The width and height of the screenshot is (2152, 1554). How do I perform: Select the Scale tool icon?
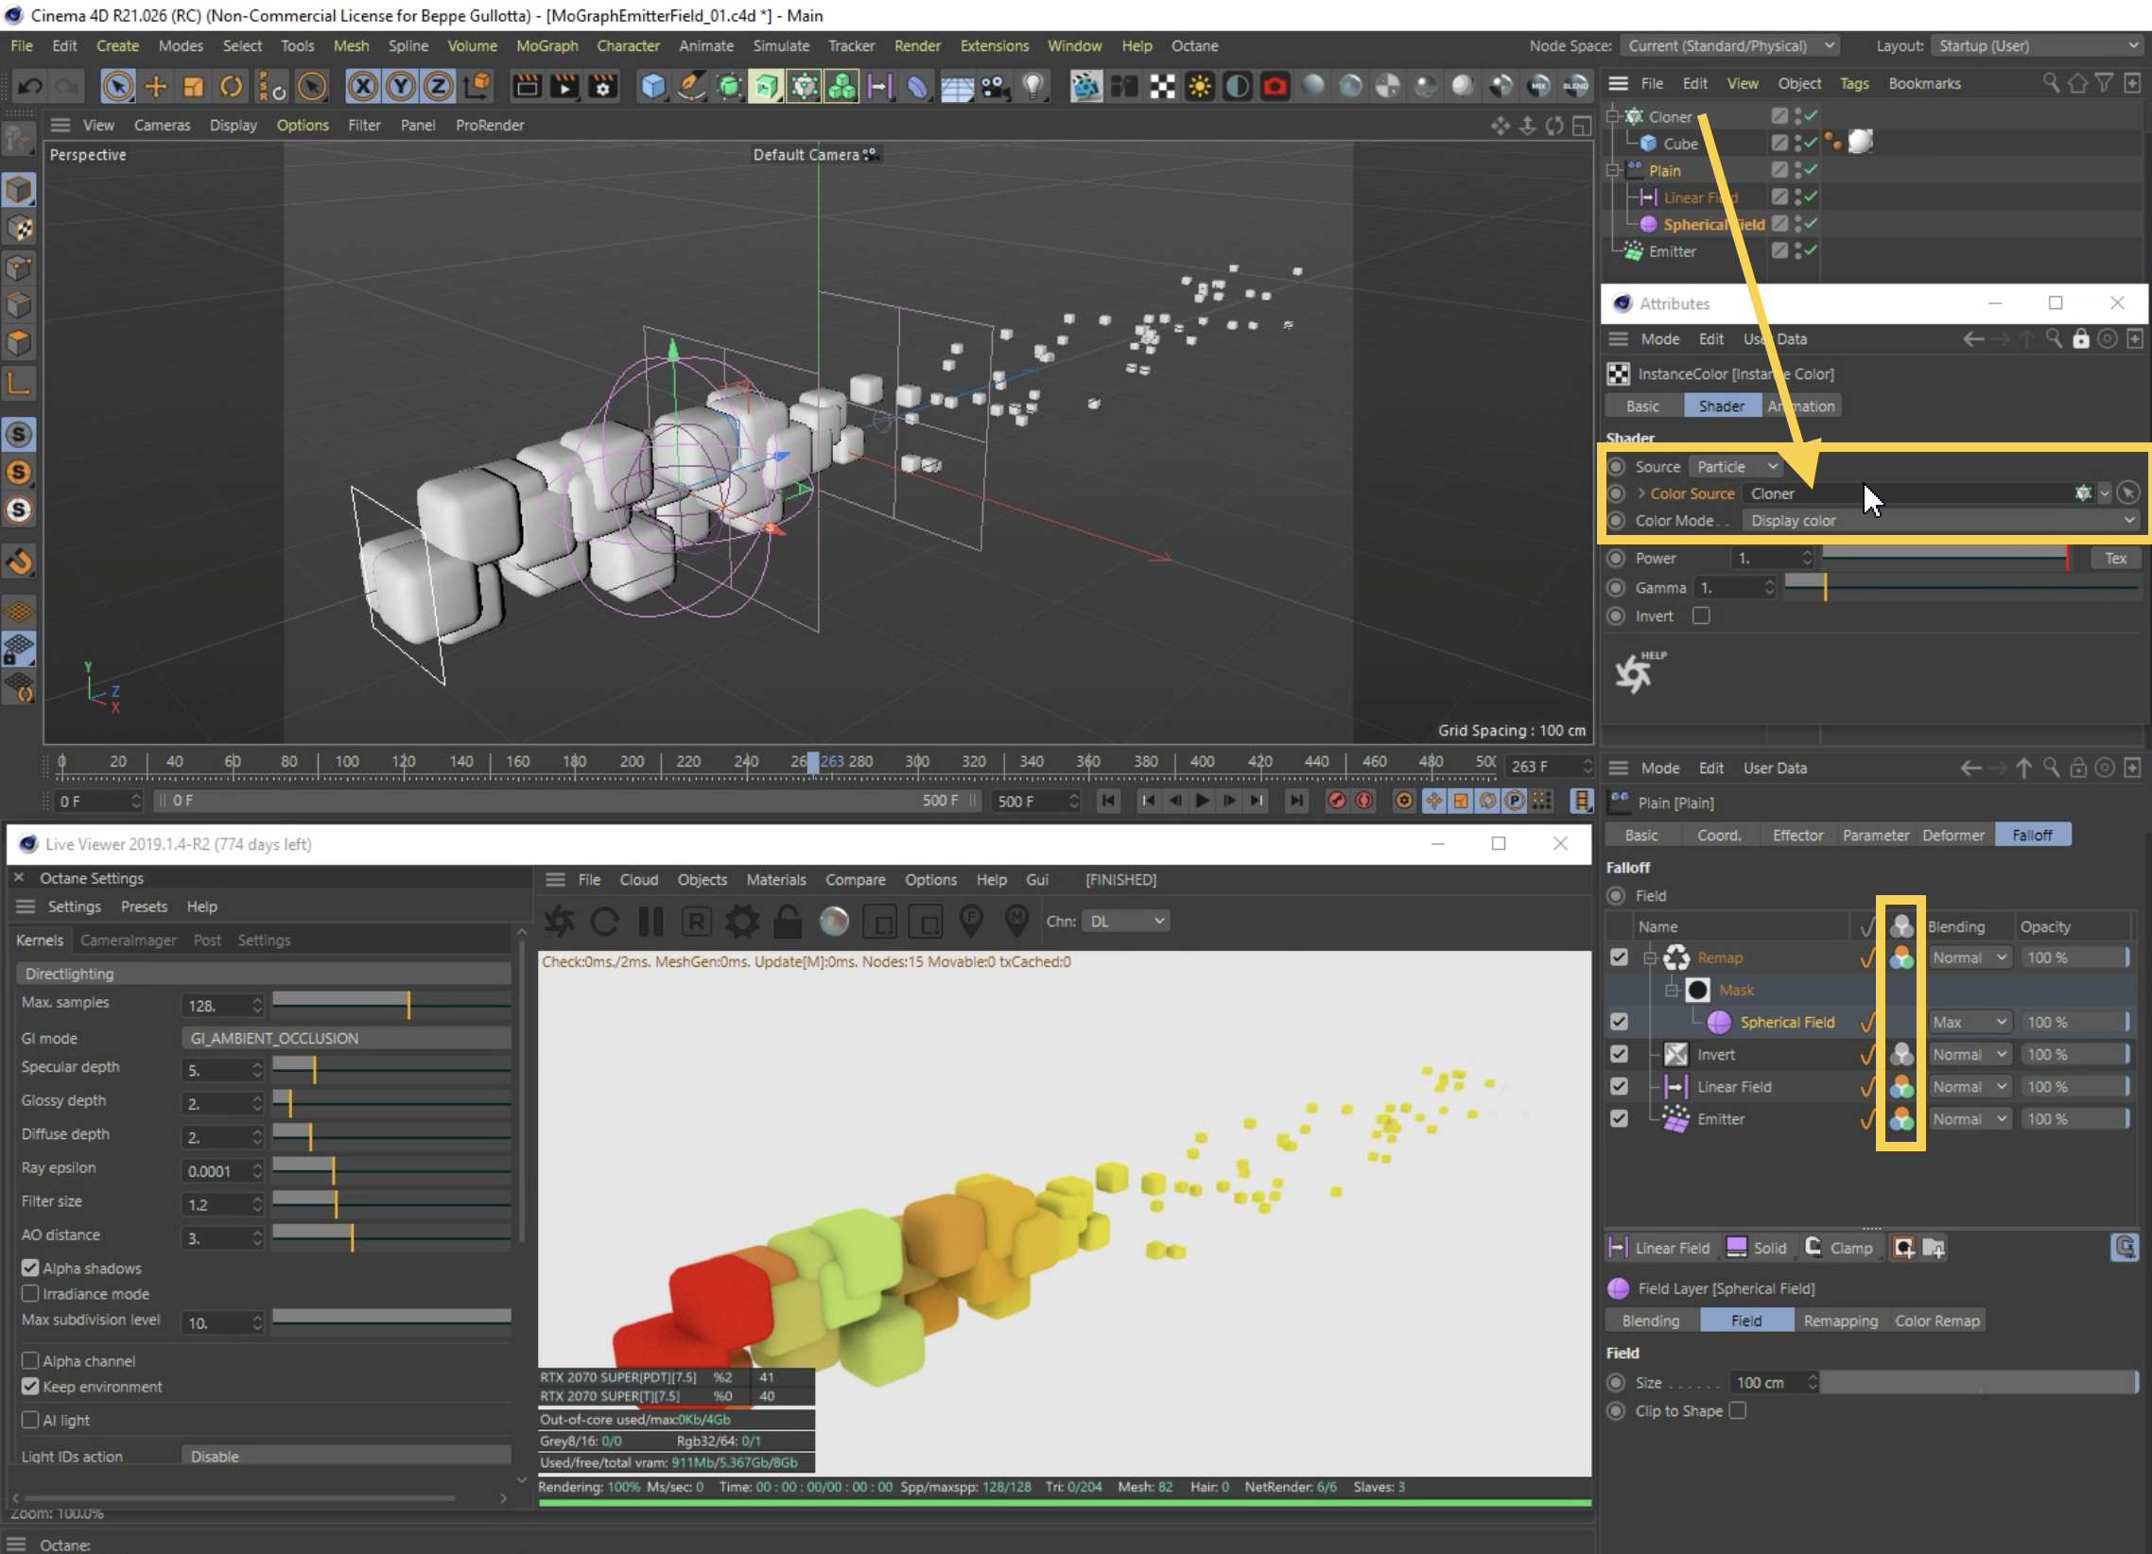[193, 86]
